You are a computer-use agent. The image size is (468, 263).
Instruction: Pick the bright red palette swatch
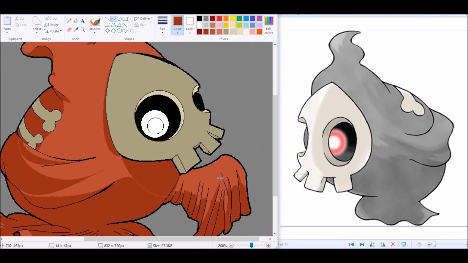(219, 19)
